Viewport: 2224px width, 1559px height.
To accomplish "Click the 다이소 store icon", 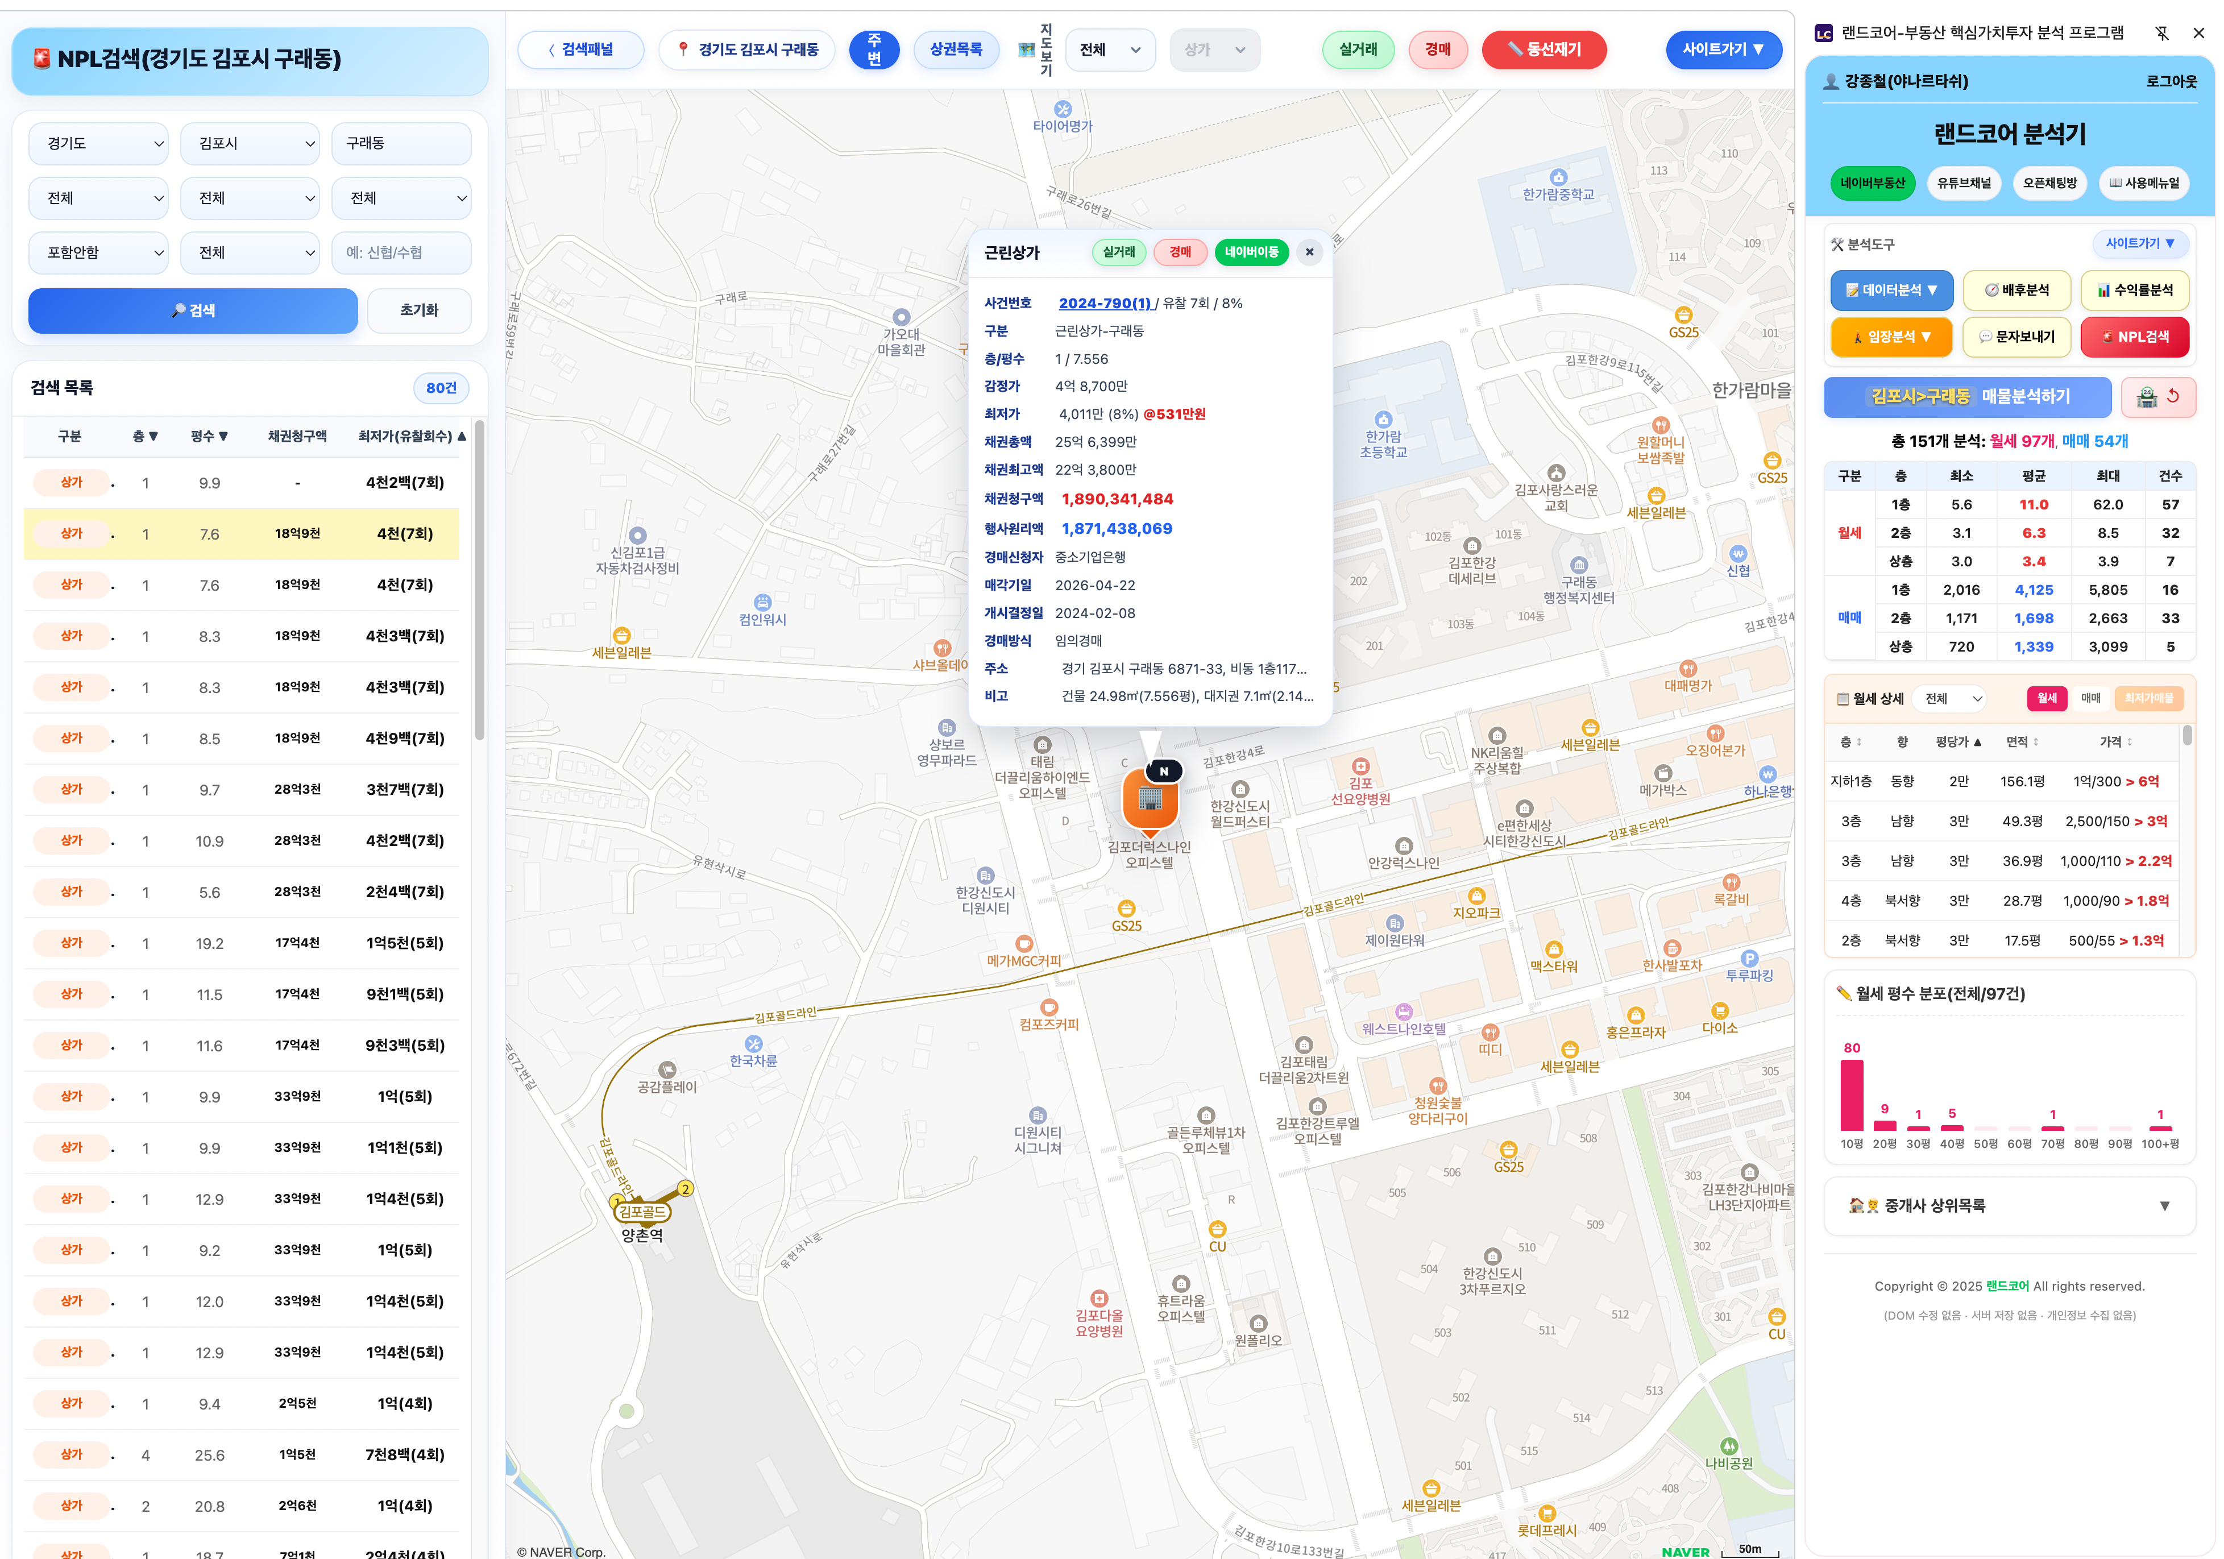I will click(1719, 1010).
